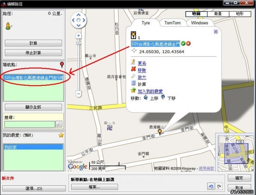Click the pencil icon next to 更名
This screenshot has width=256, height=195.
click(x=133, y=62)
